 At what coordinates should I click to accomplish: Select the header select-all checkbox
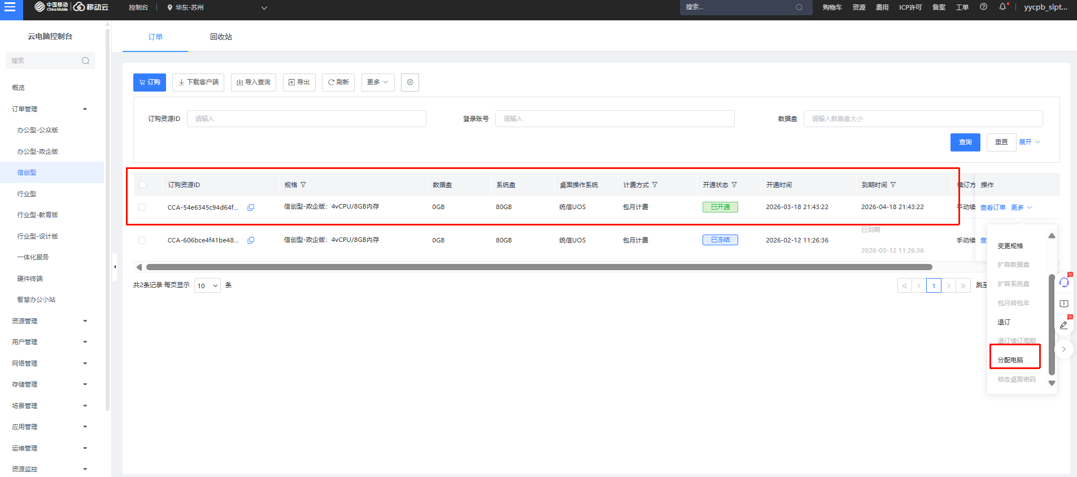click(x=142, y=185)
